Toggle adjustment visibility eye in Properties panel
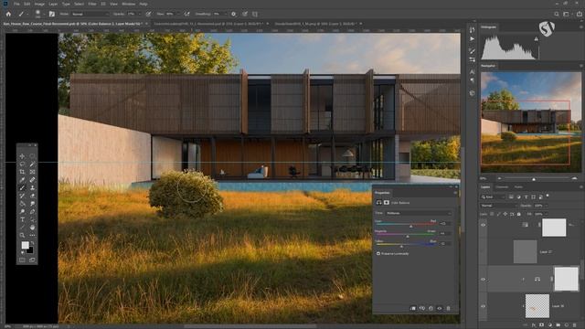 [440, 309]
